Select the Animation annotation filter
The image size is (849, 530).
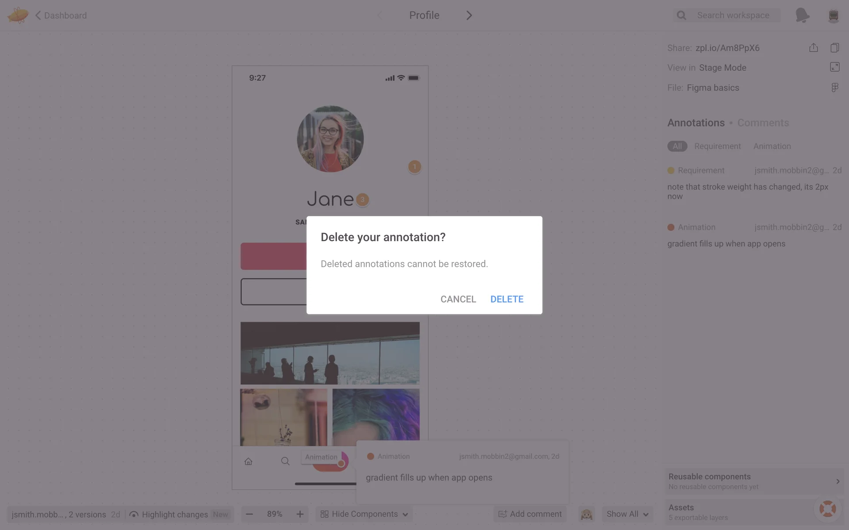pyautogui.click(x=772, y=146)
